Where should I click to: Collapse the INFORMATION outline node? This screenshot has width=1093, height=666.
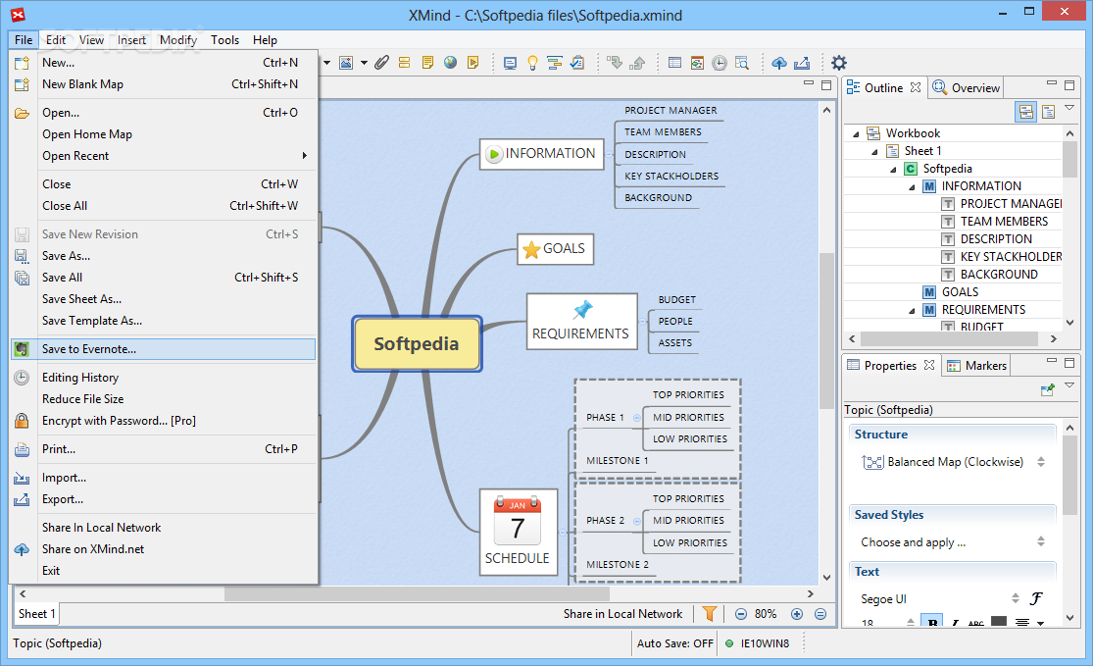pos(912,186)
